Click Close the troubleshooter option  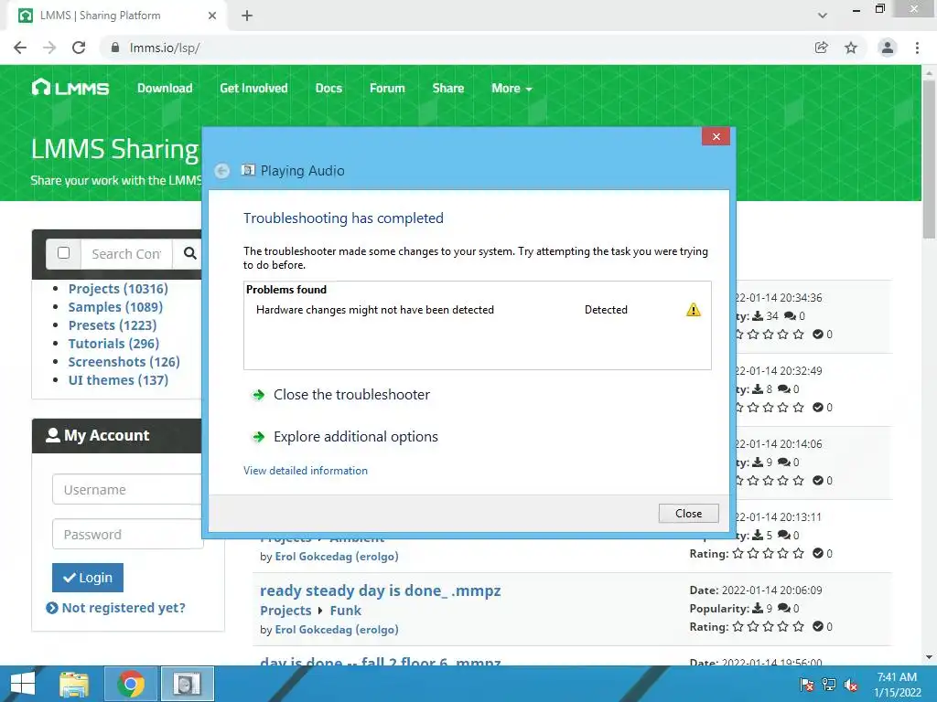351,395
